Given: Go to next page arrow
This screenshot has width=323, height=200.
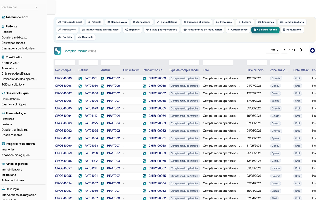Looking at the screenshot, I should click(301, 50).
